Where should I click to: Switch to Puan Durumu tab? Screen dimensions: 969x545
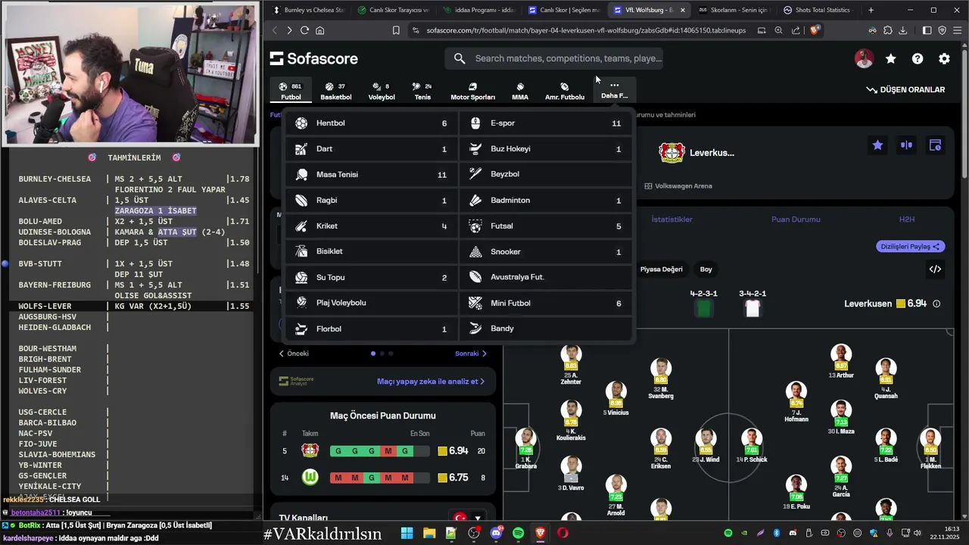[796, 220]
